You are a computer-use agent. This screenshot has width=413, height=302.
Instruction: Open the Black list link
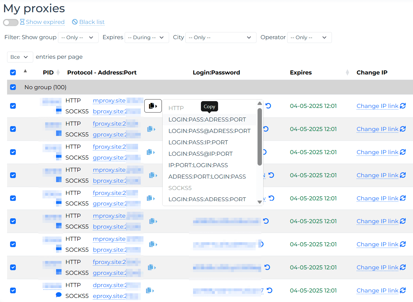92,22
